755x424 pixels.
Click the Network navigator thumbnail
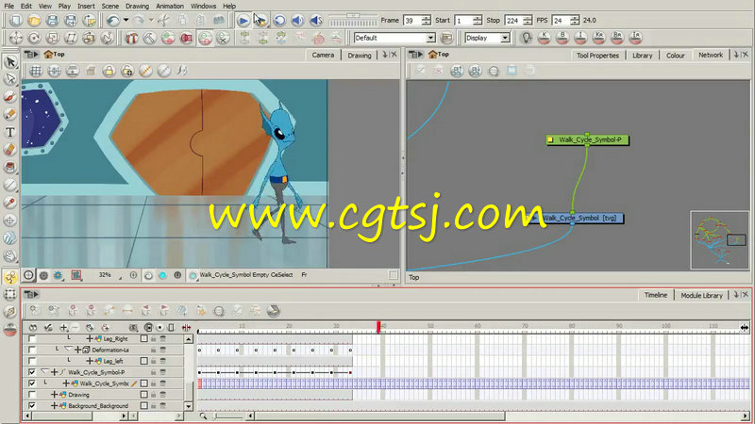[x=720, y=240]
